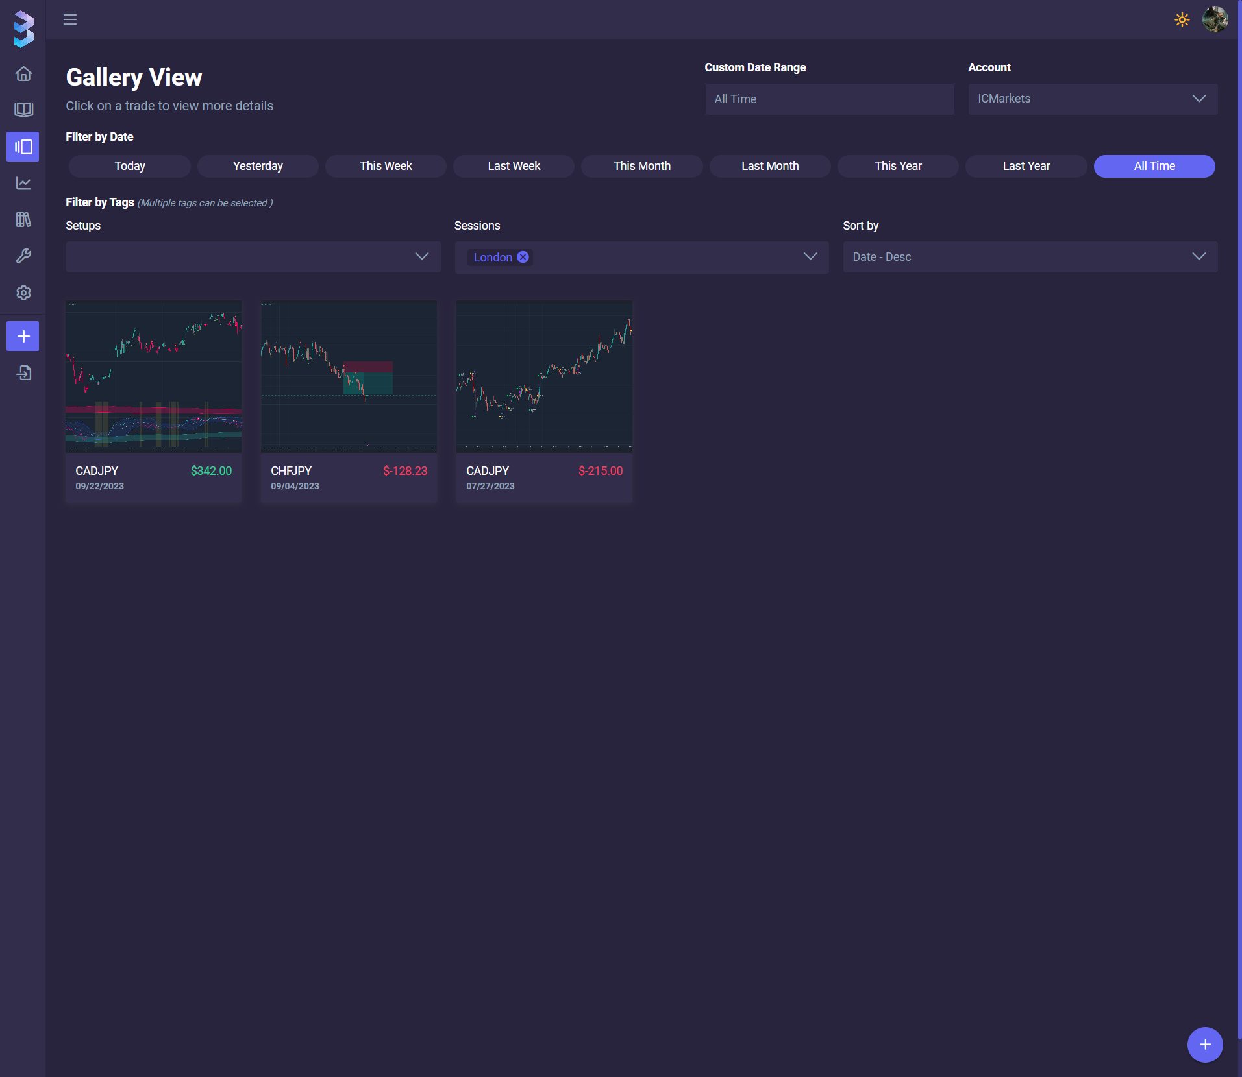Screen dimensions: 1242x1077
Task: Open the ICMarkets account dropdown
Action: coord(1093,99)
